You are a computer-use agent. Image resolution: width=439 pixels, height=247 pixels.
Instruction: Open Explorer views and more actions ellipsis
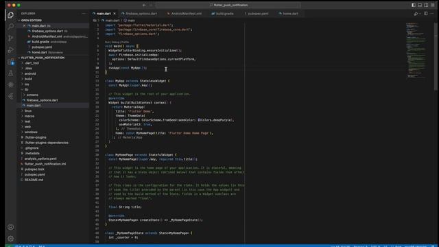point(84,14)
